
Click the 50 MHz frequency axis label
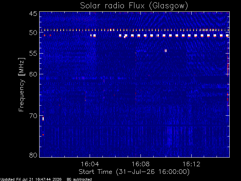tap(33, 33)
